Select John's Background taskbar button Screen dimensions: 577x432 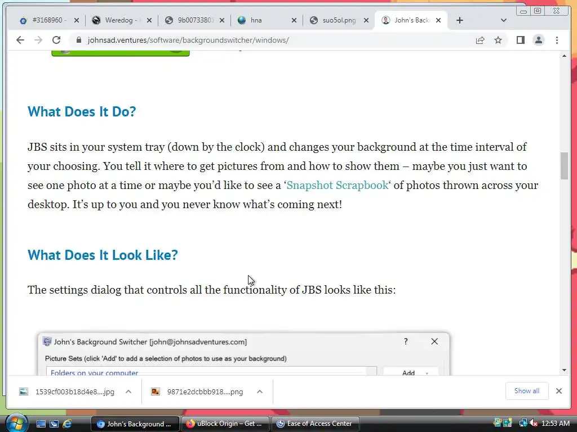135,424
